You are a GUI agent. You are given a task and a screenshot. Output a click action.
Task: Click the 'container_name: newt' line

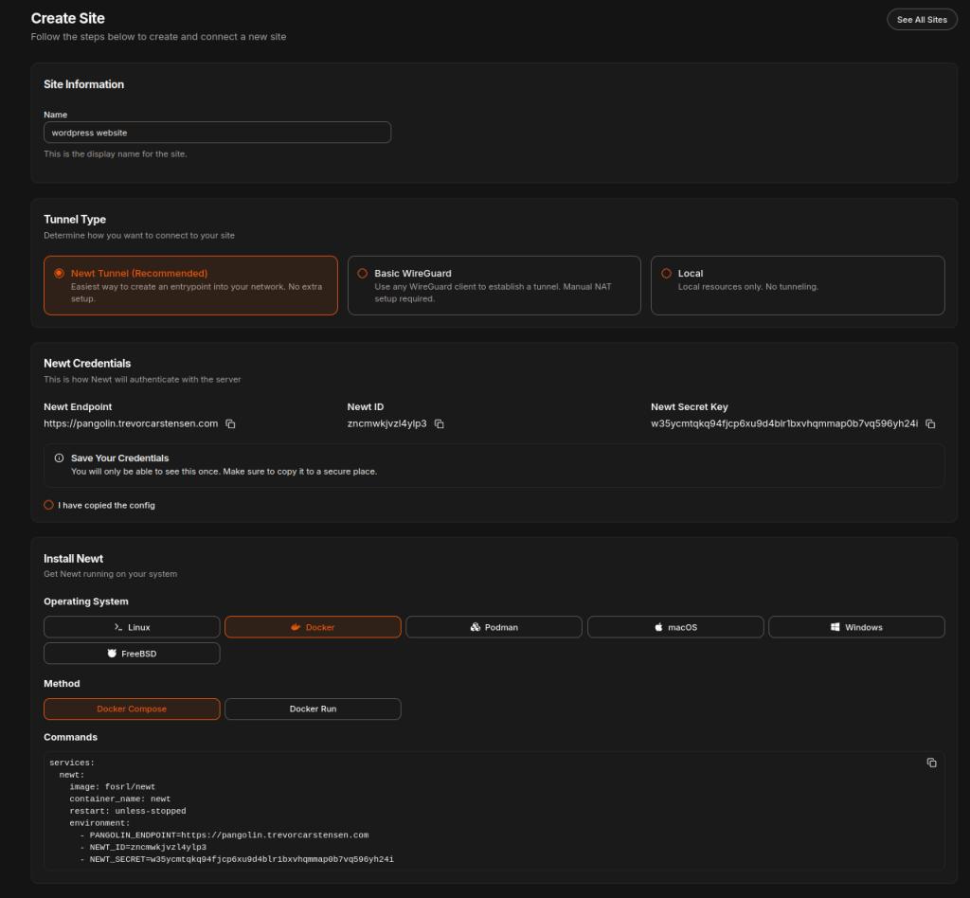tap(120, 799)
